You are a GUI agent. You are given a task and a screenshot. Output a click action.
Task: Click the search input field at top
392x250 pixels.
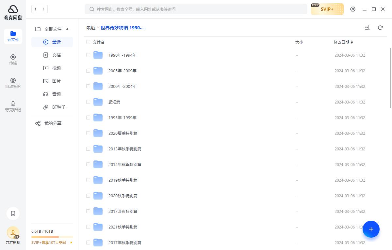196,9
